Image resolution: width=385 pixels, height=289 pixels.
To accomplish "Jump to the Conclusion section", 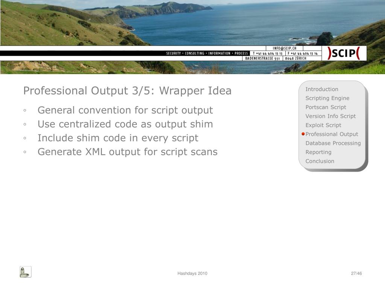I will [x=320, y=161].
